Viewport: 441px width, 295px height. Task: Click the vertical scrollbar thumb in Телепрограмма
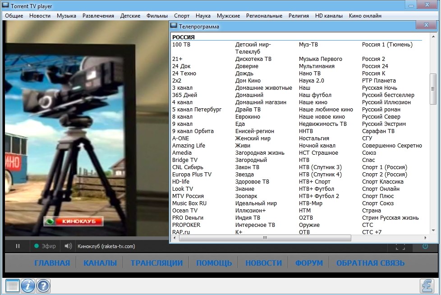pos(433,89)
